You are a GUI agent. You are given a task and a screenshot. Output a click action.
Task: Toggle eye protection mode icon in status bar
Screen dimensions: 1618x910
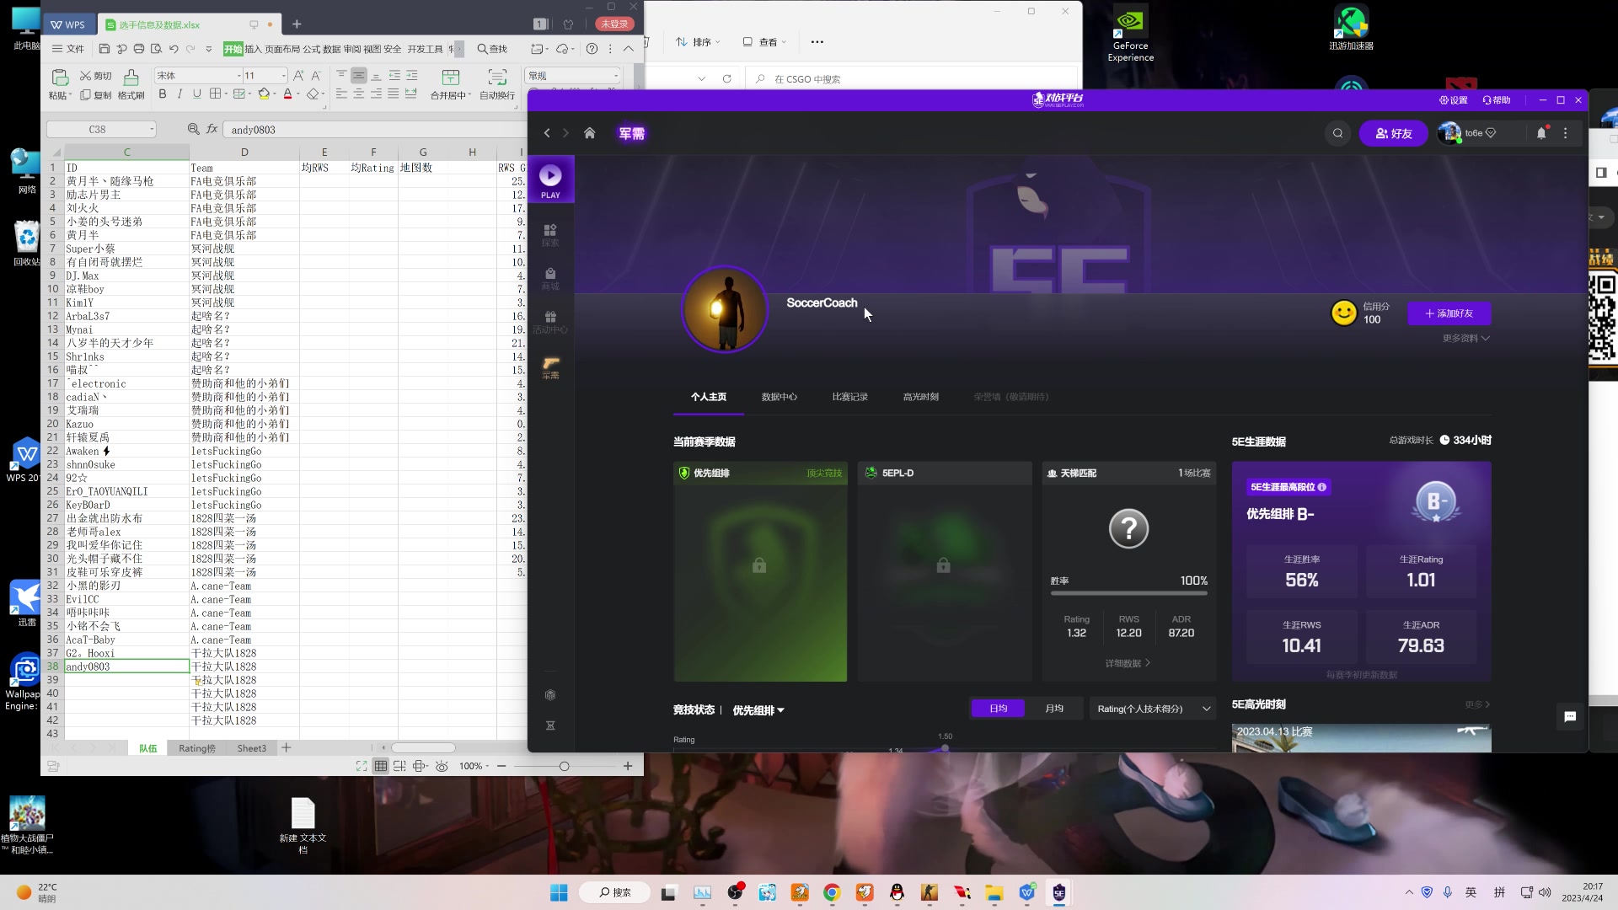pos(442,766)
